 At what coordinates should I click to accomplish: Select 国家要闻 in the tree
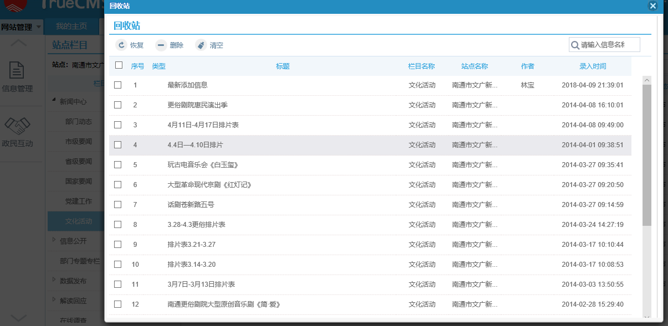(x=79, y=182)
